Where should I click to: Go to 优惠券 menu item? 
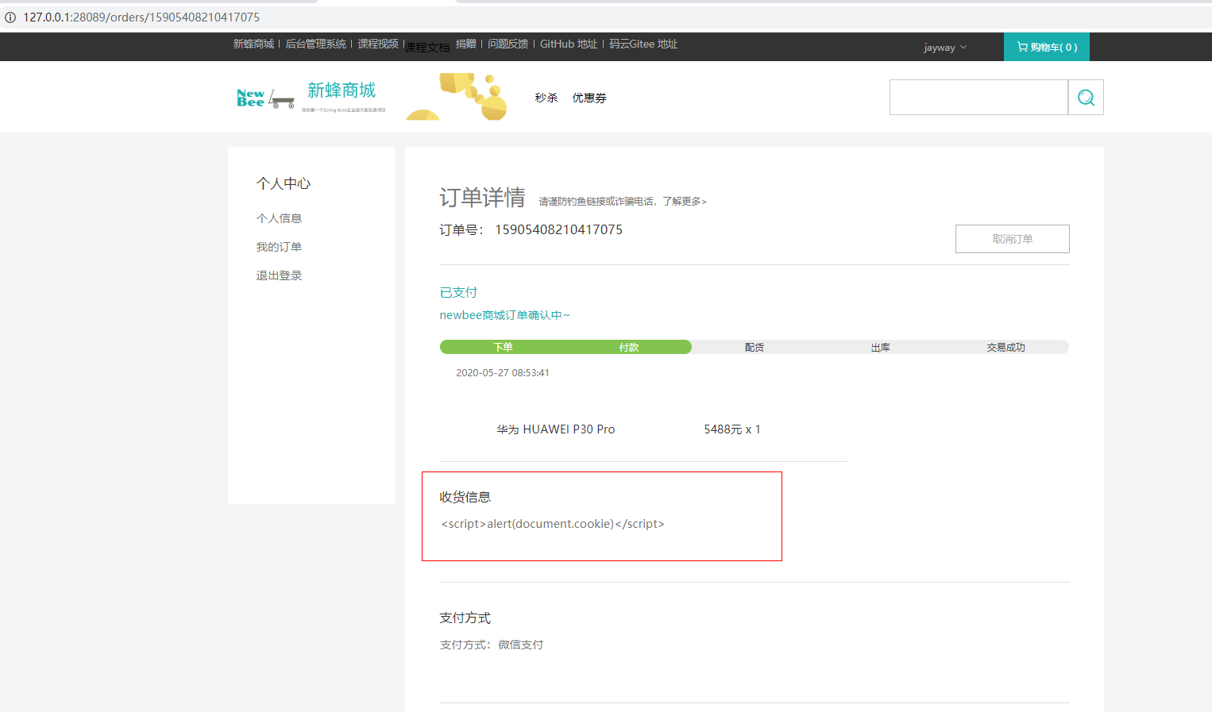click(589, 98)
